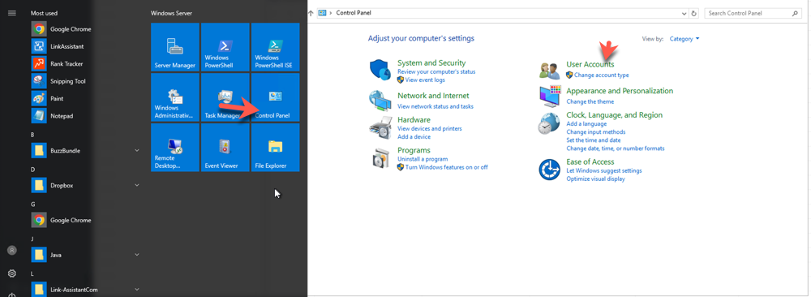Screen dimensions: 811x297
Task: Launch the Event Viewer tile
Action: 225,147
